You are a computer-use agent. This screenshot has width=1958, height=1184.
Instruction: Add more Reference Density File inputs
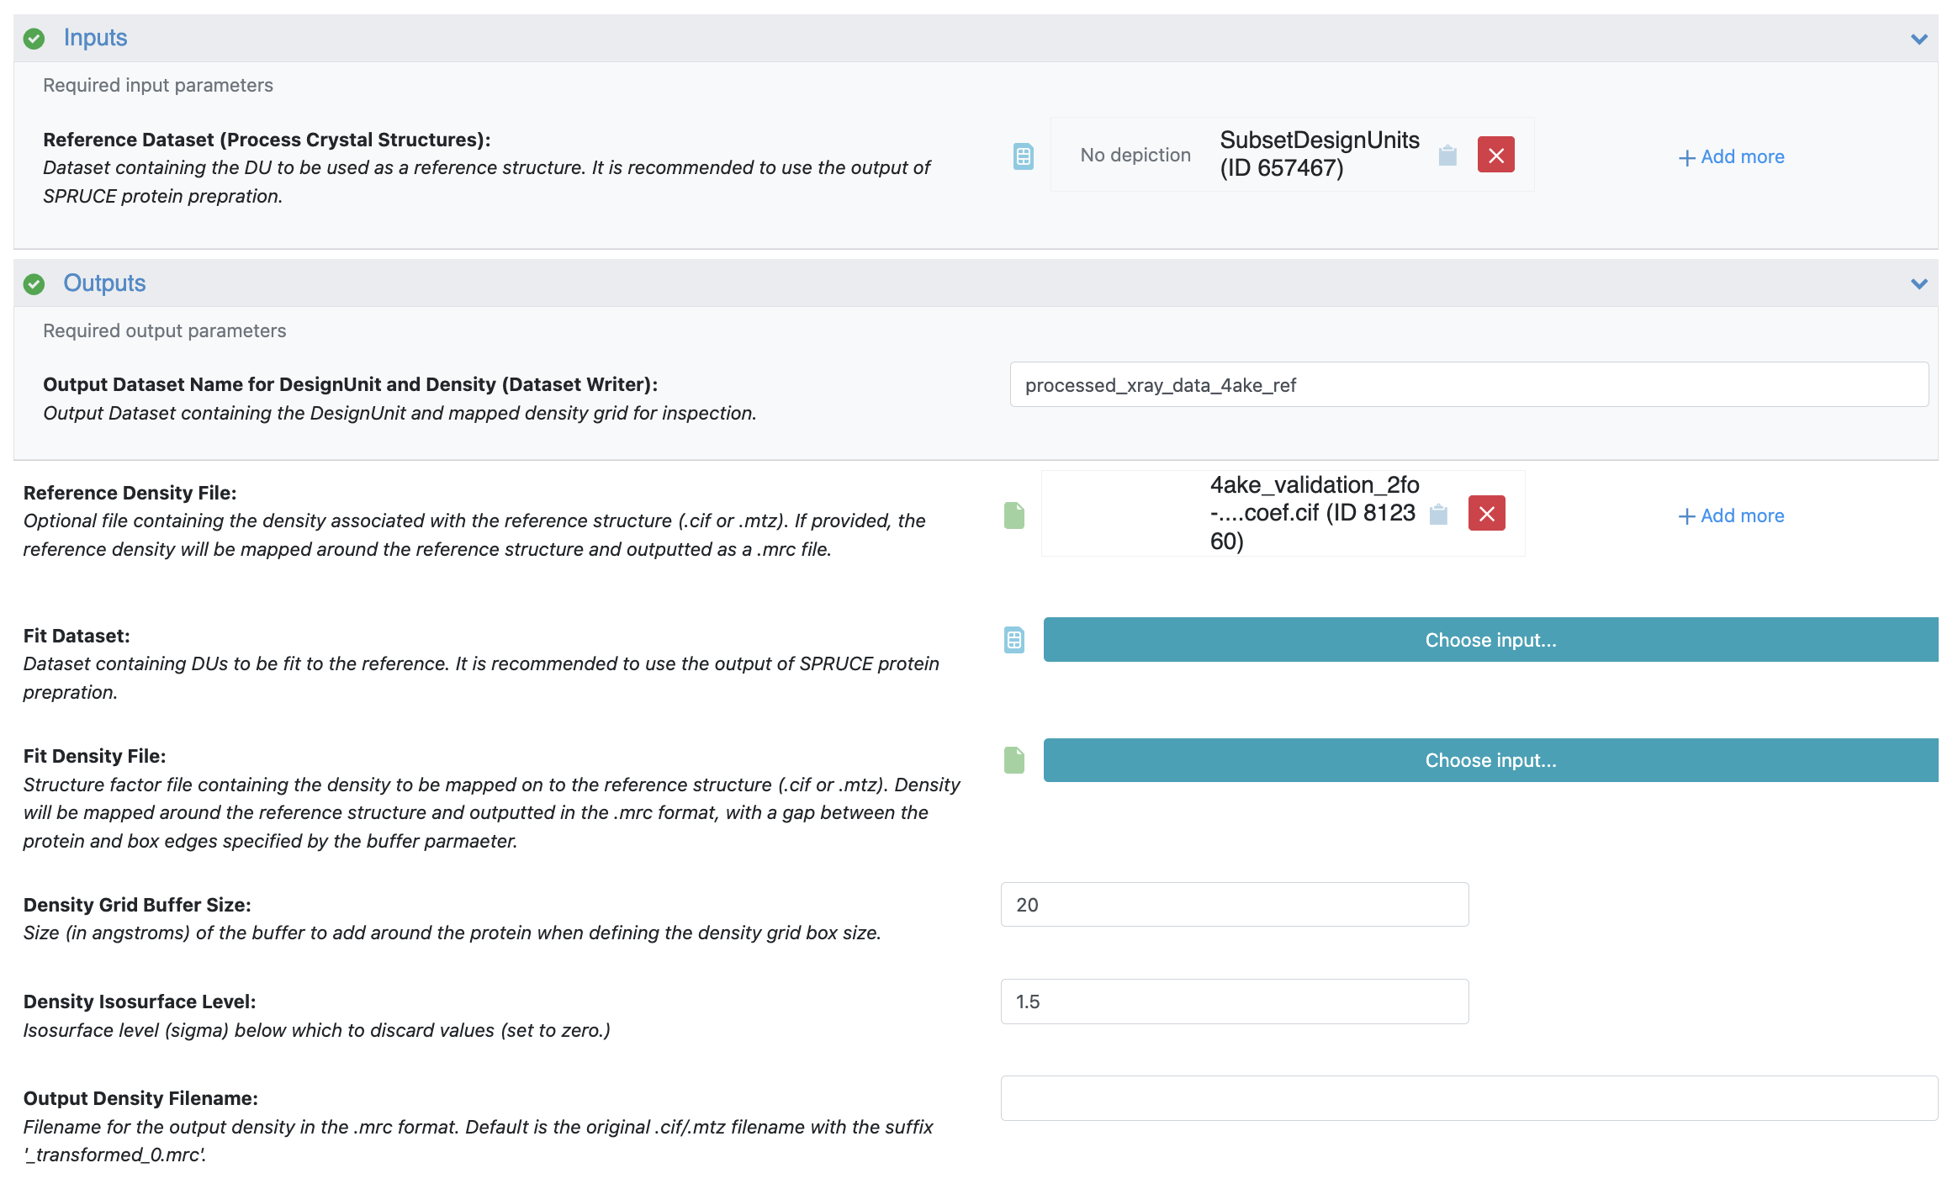(1731, 516)
